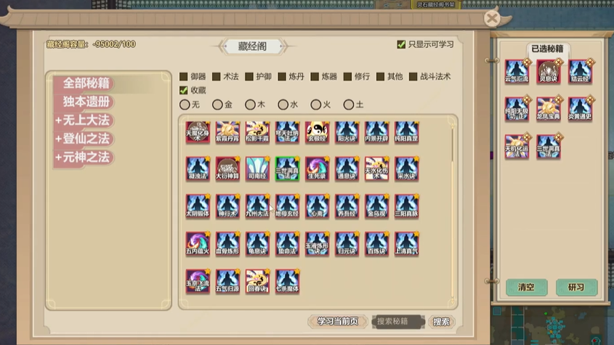Uncheck the 只显示可学习 checkbox
The image size is (614, 345).
(401, 44)
